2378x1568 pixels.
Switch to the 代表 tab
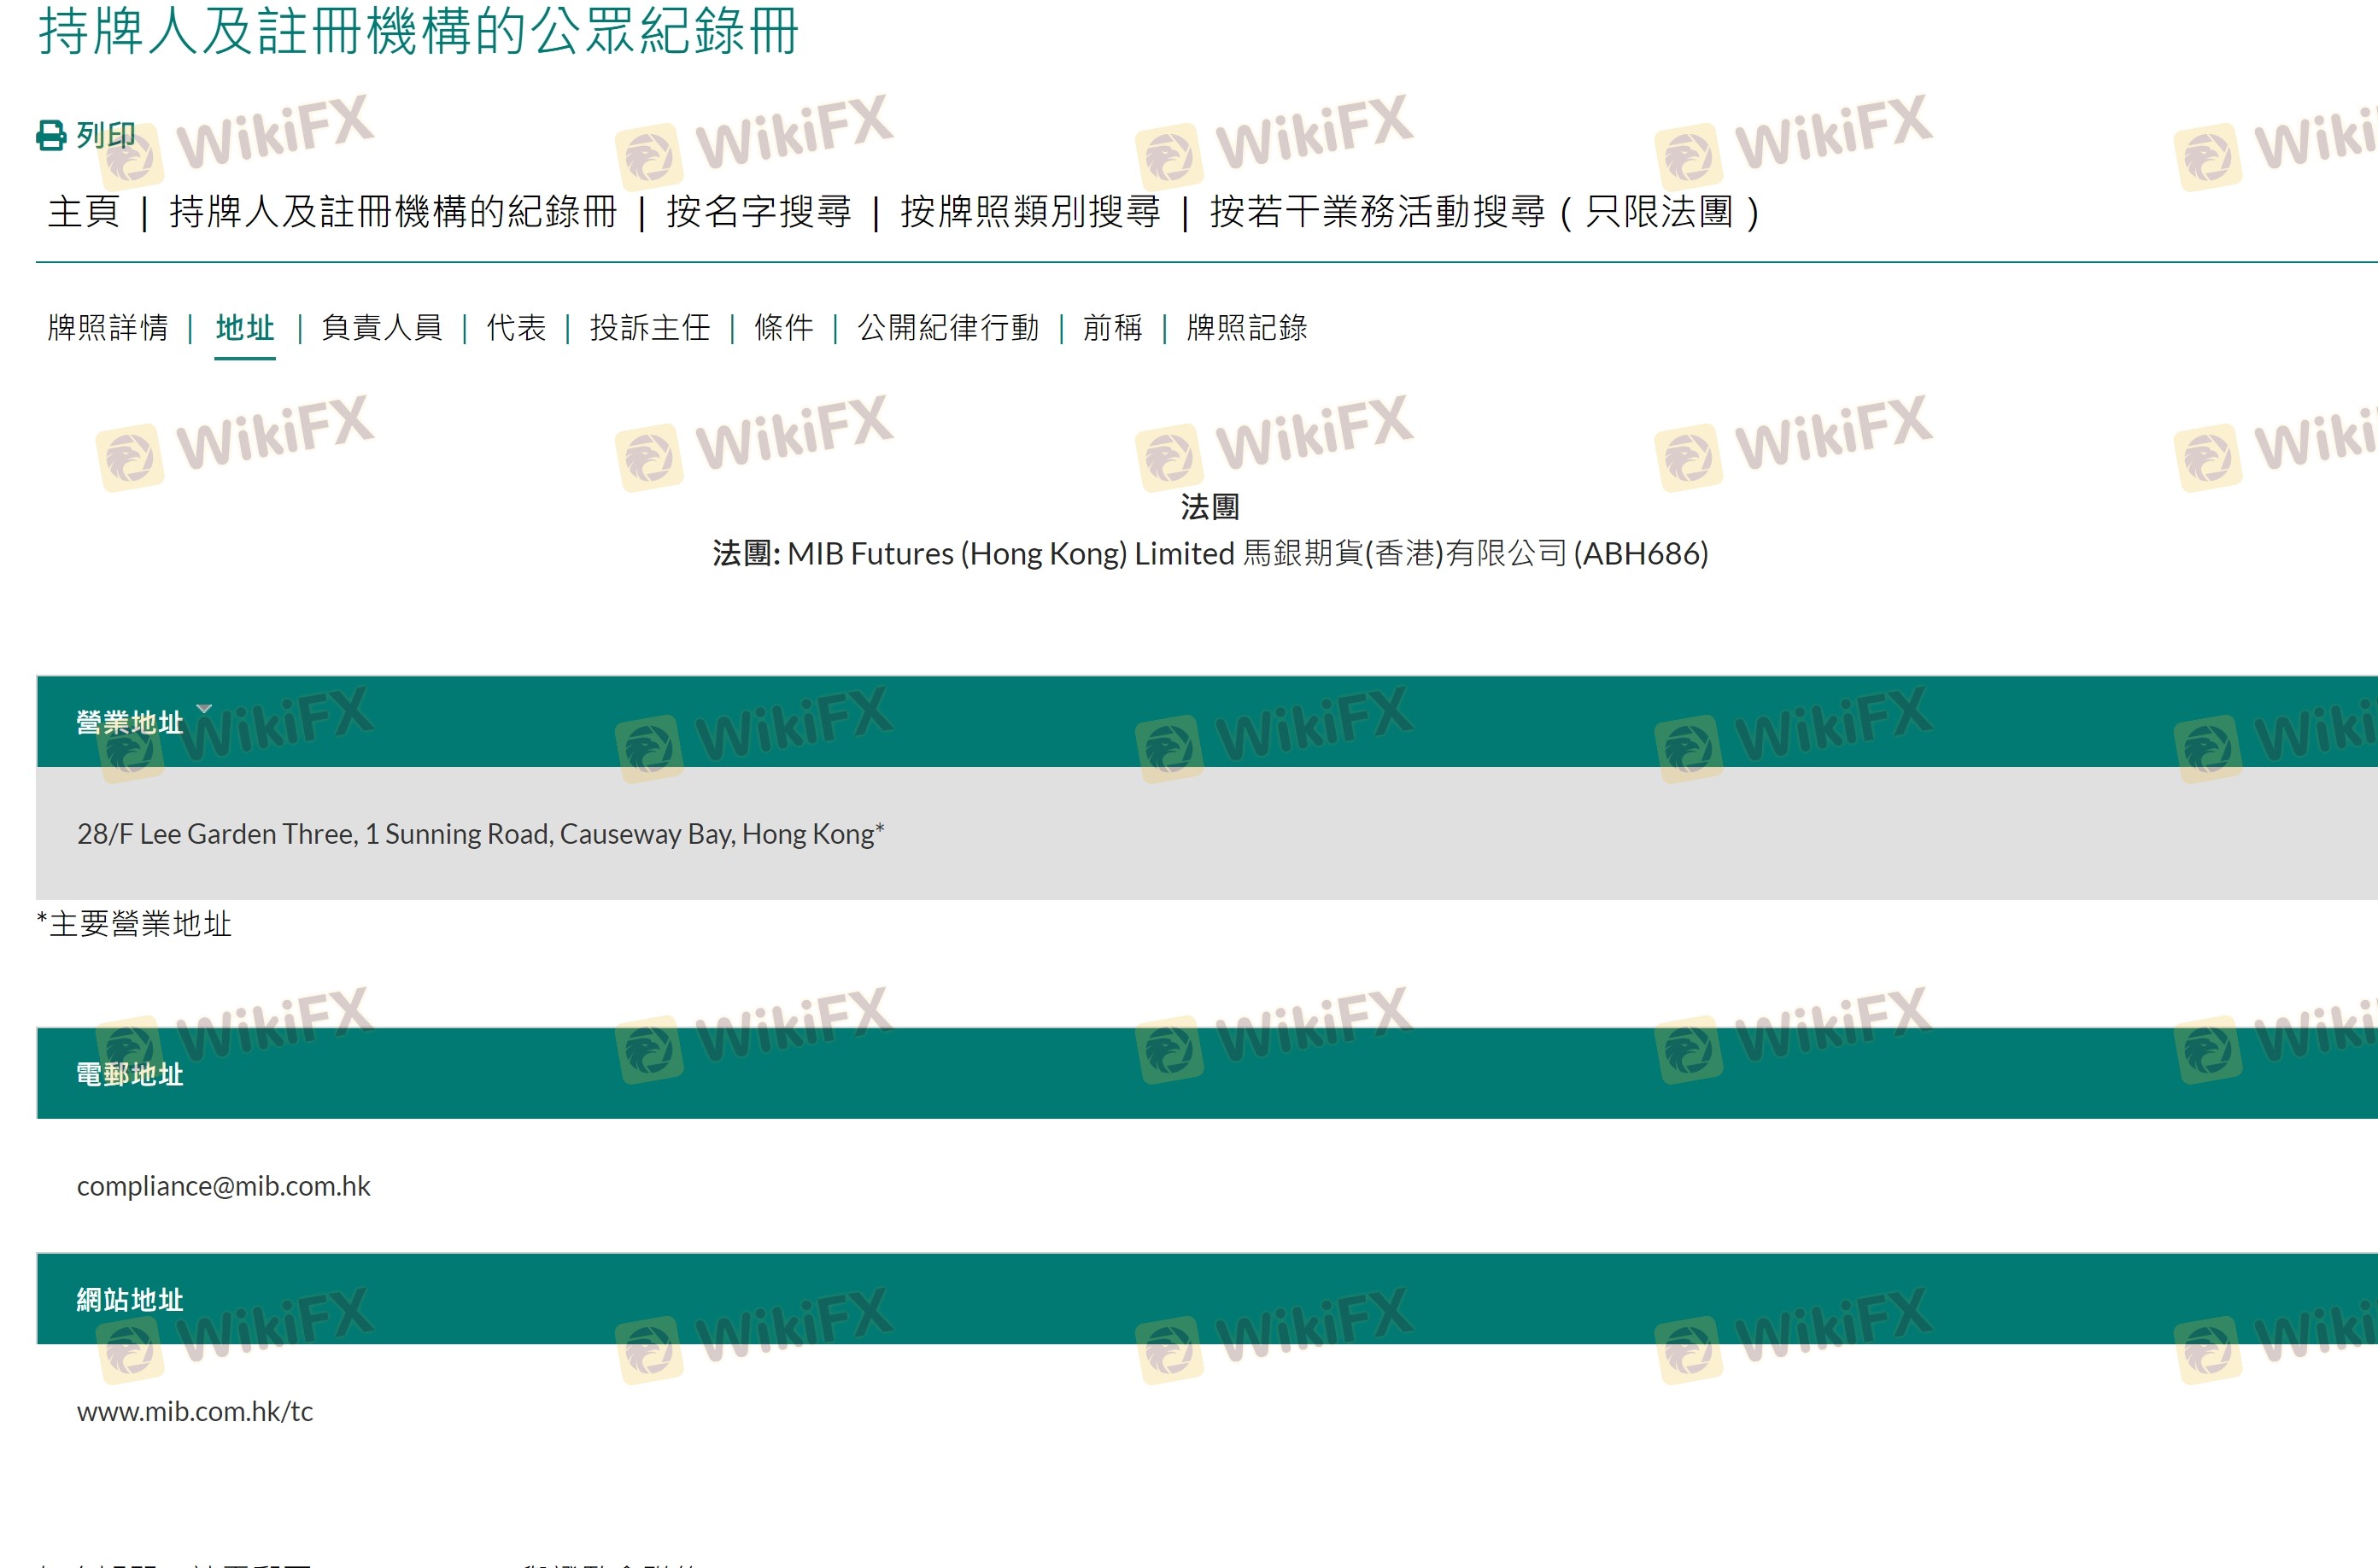coord(516,327)
